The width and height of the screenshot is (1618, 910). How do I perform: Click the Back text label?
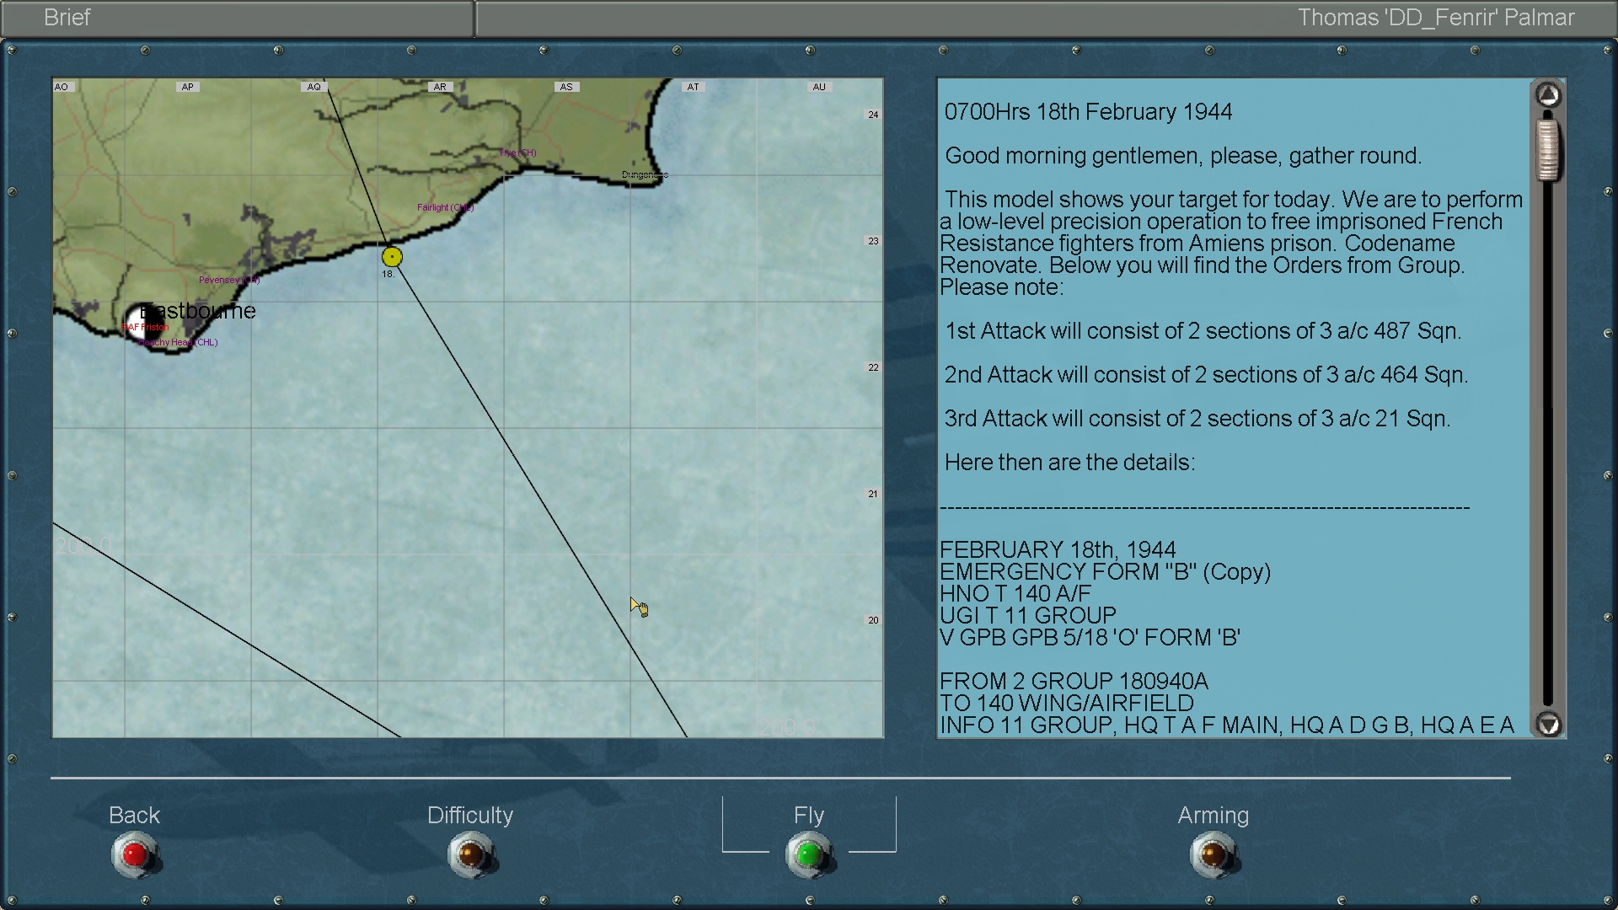tap(134, 815)
